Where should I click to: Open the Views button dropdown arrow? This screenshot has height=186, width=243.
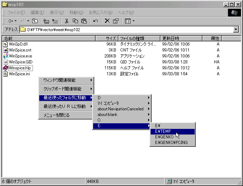click(x=133, y=21)
